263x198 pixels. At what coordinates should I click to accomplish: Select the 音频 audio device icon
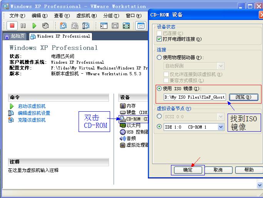123,139
